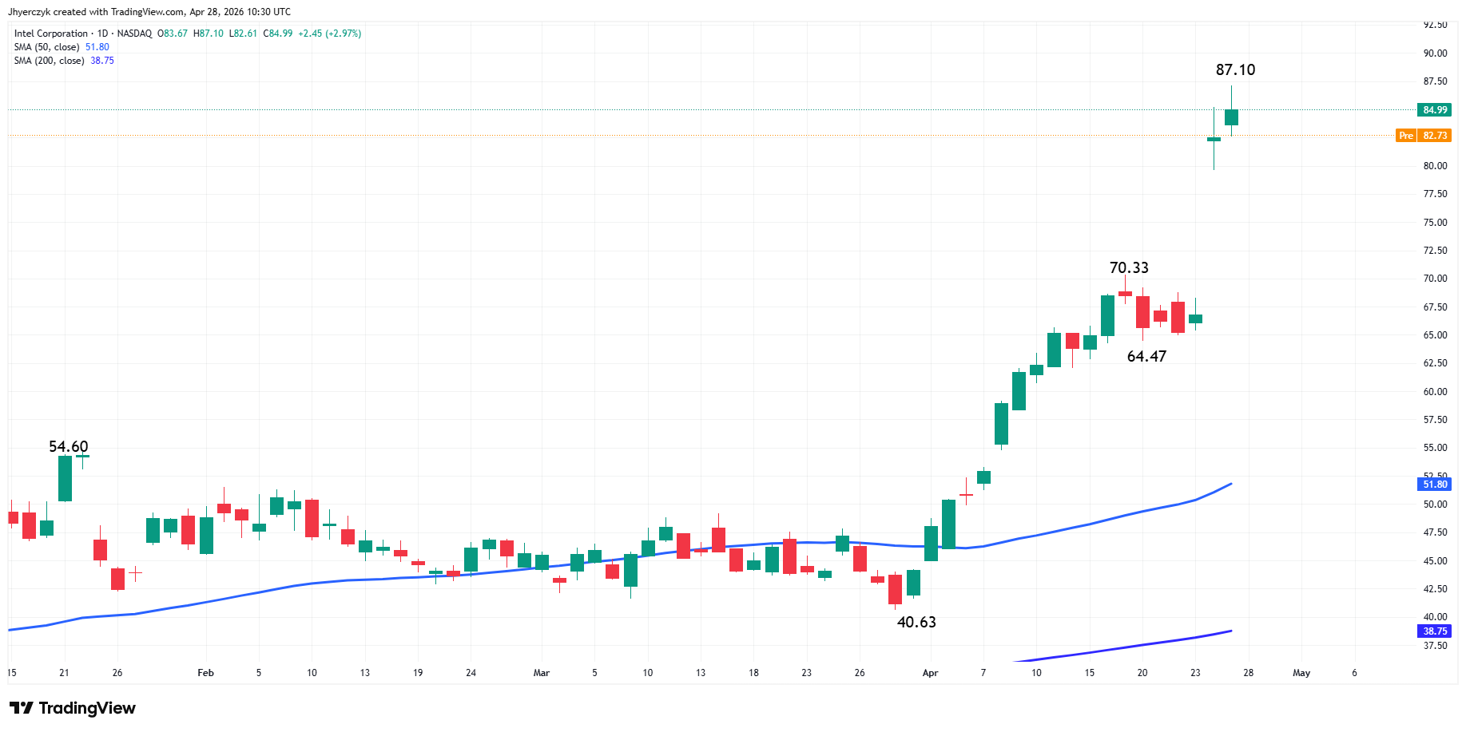The image size is (1466, 732).
Task: Click the 67.50 price scale label
Action: [x=1435, y=307]
